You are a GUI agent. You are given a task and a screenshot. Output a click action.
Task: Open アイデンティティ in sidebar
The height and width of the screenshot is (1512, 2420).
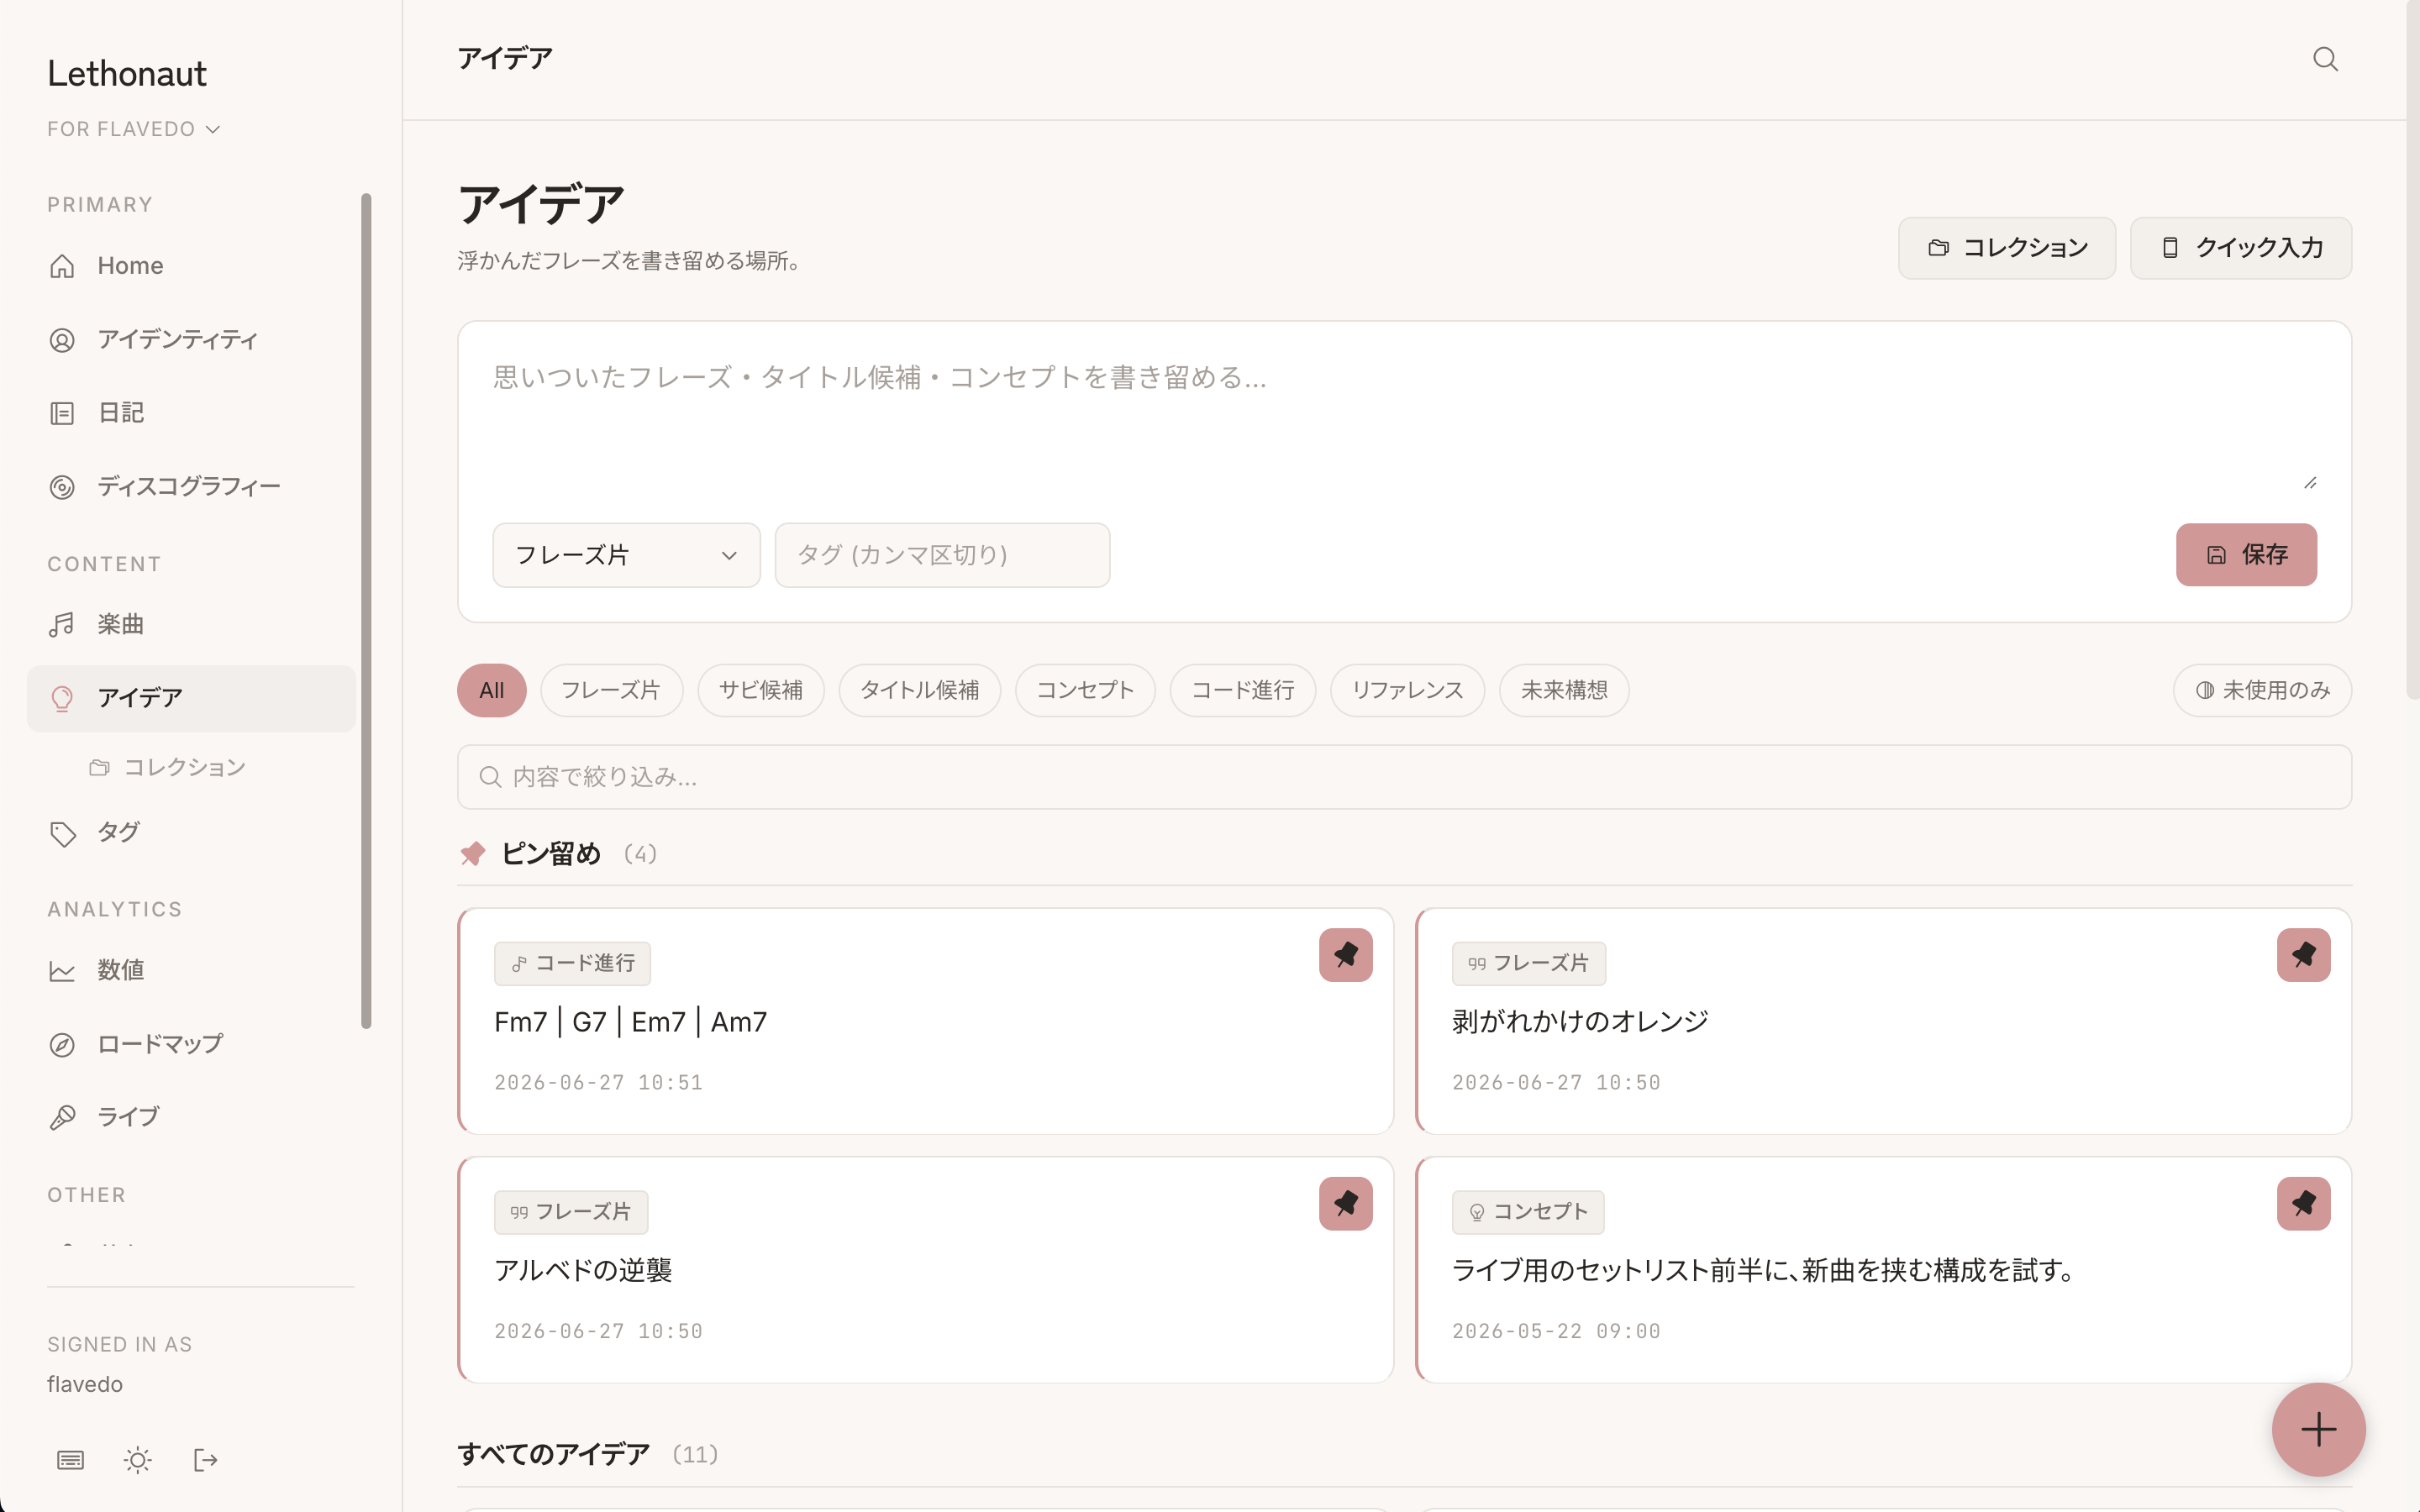coord(191,340)
